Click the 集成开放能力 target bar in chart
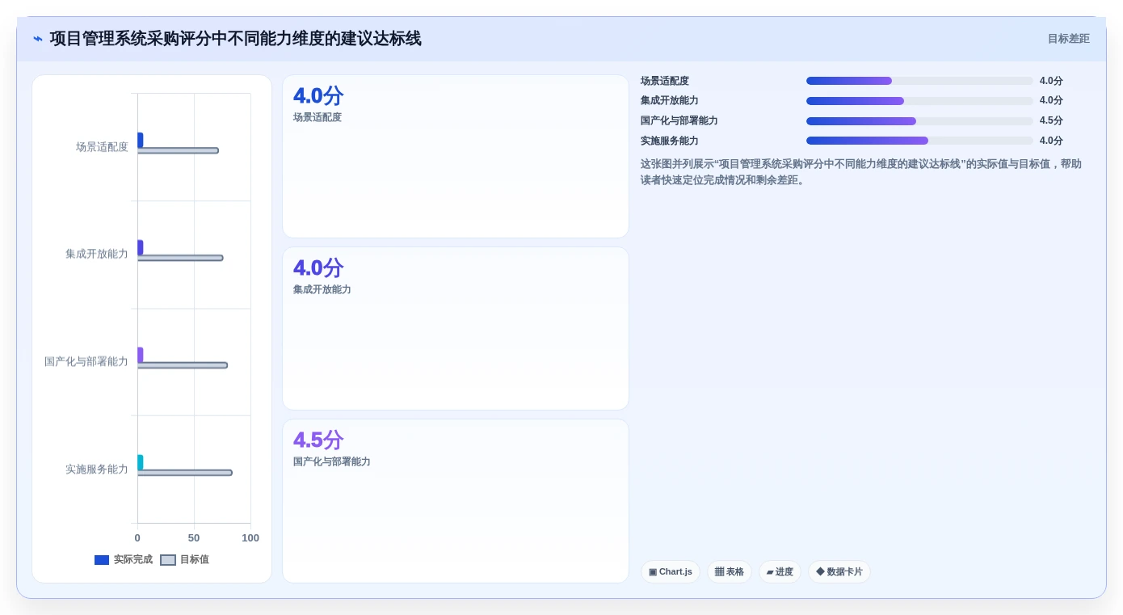The width and height of the screenshot is (1123, 615). click(180, 258)
